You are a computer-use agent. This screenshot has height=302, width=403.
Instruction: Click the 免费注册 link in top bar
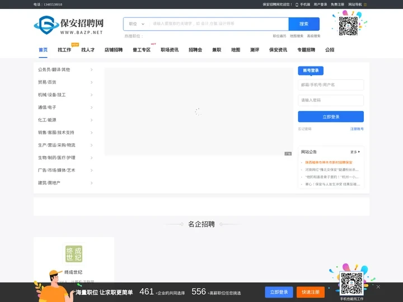338,4
